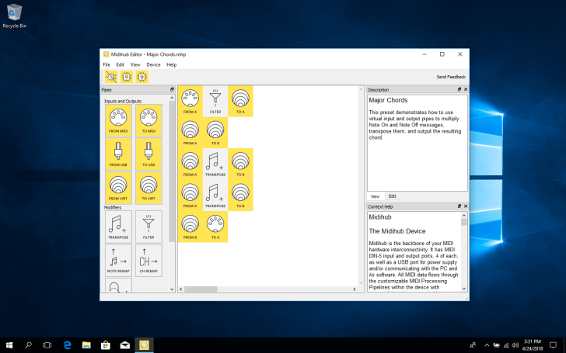Select FROM A pipe in first pipeline row
The width and height of the screenshot is (566, 353).
pos(190,101)
